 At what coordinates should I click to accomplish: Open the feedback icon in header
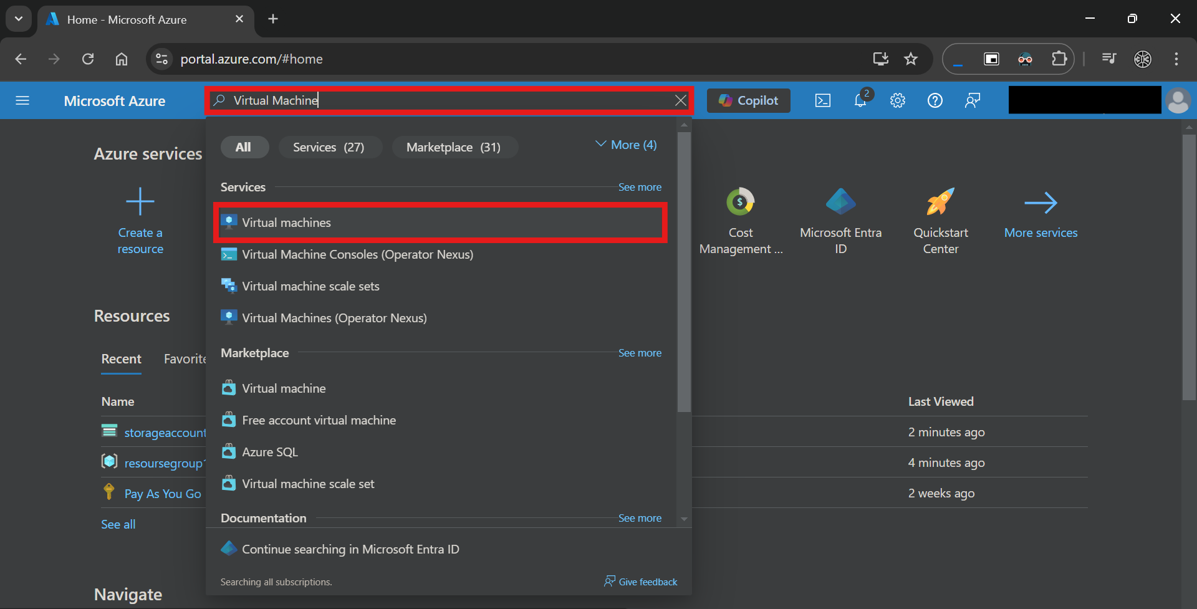click(x=973, y=100)
